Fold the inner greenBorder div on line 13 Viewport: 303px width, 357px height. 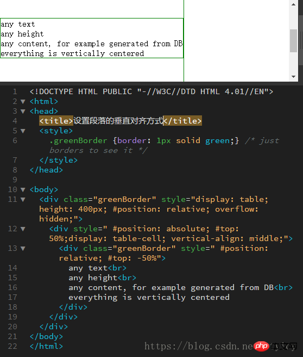[x=23, y=249]
